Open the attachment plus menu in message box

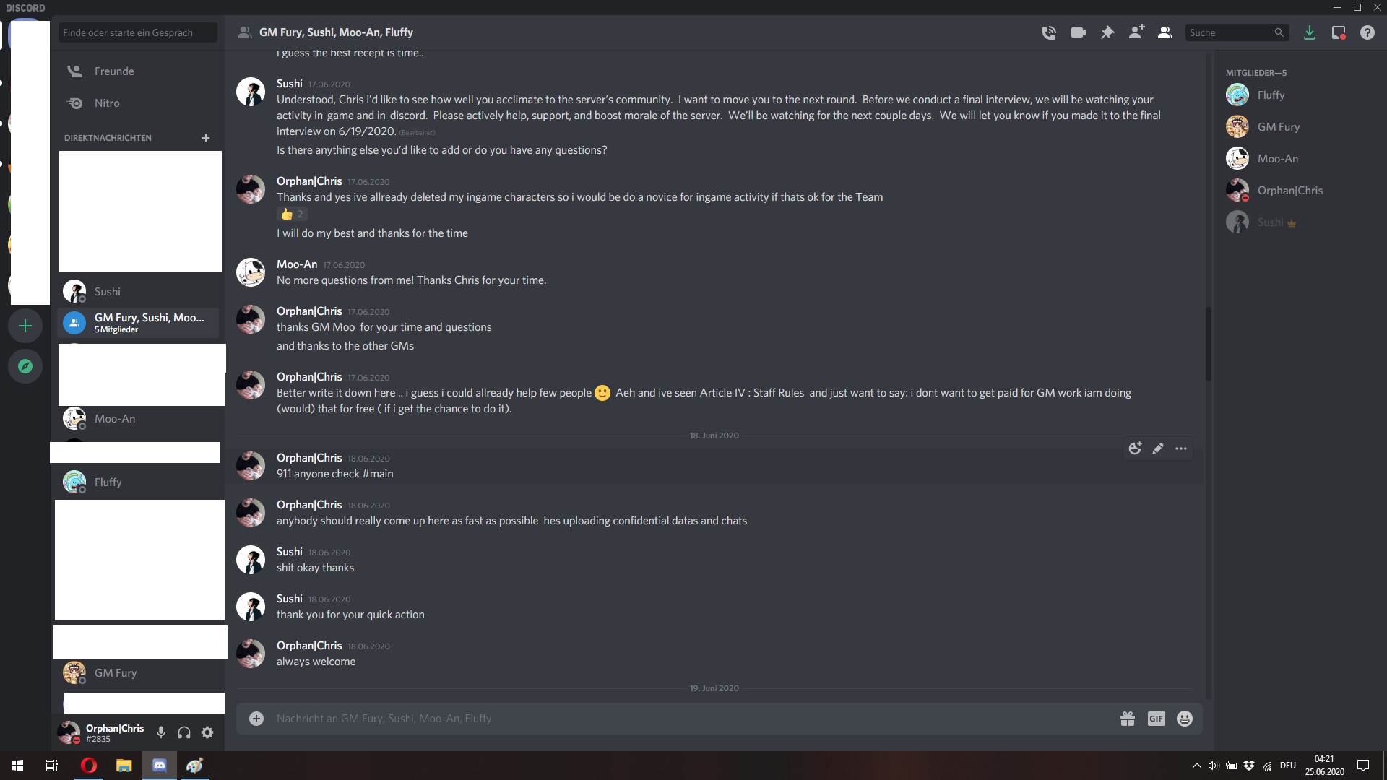coord(256,719)
